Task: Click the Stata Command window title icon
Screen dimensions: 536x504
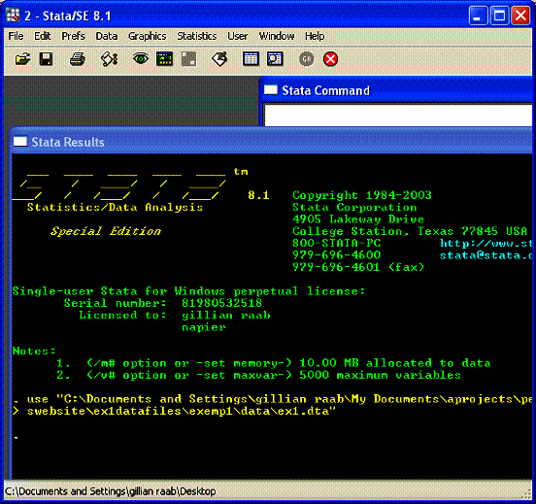Action: 271,90
